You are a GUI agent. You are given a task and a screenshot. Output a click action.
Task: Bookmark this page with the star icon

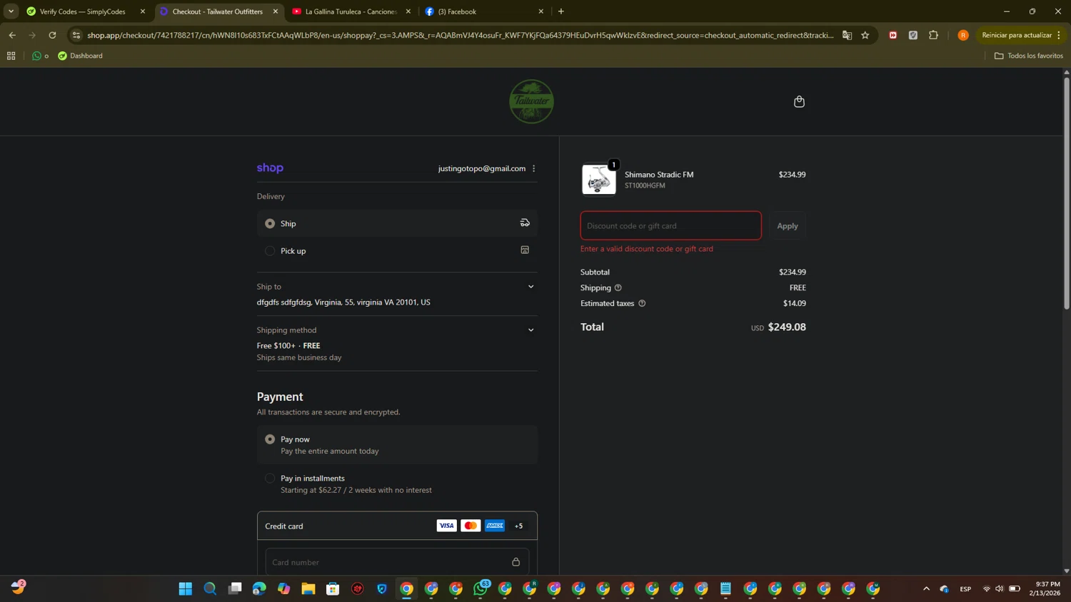(865, 35)
